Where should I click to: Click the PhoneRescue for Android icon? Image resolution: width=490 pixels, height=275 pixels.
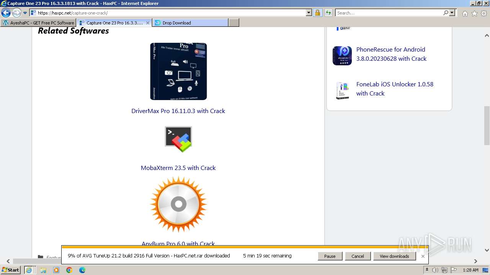click(342, 56)
